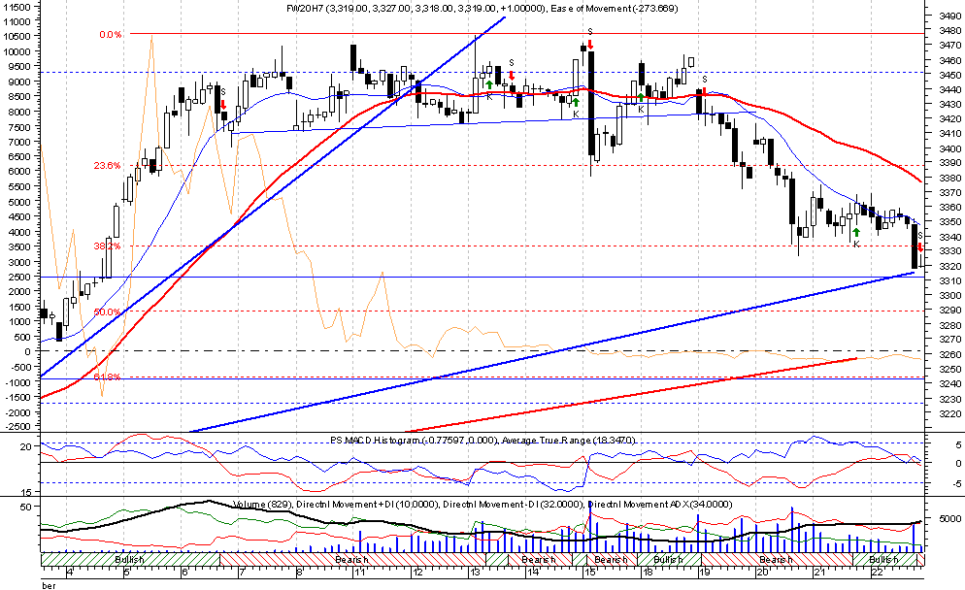Viewport: 965px width, 590px height.
Task: Select the Bearish trend band spanning days 7 to 13
Action: (352, 559)
